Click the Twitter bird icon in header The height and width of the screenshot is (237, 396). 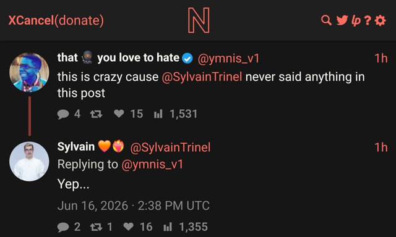[342, 20]
